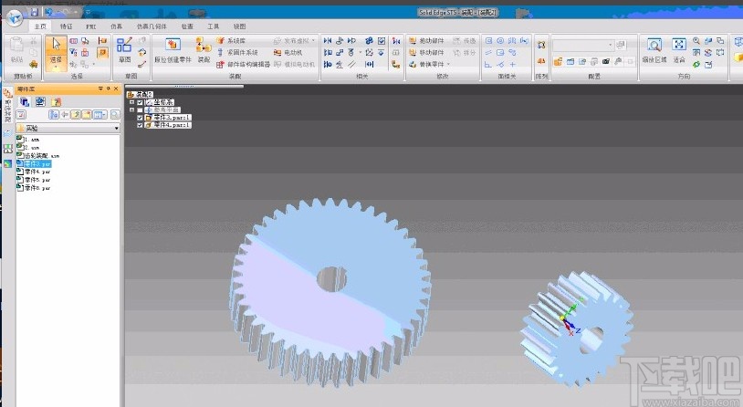
Task: Toggle visibility checkbox of 零件3.par:1
Action: tap(140, 118)
